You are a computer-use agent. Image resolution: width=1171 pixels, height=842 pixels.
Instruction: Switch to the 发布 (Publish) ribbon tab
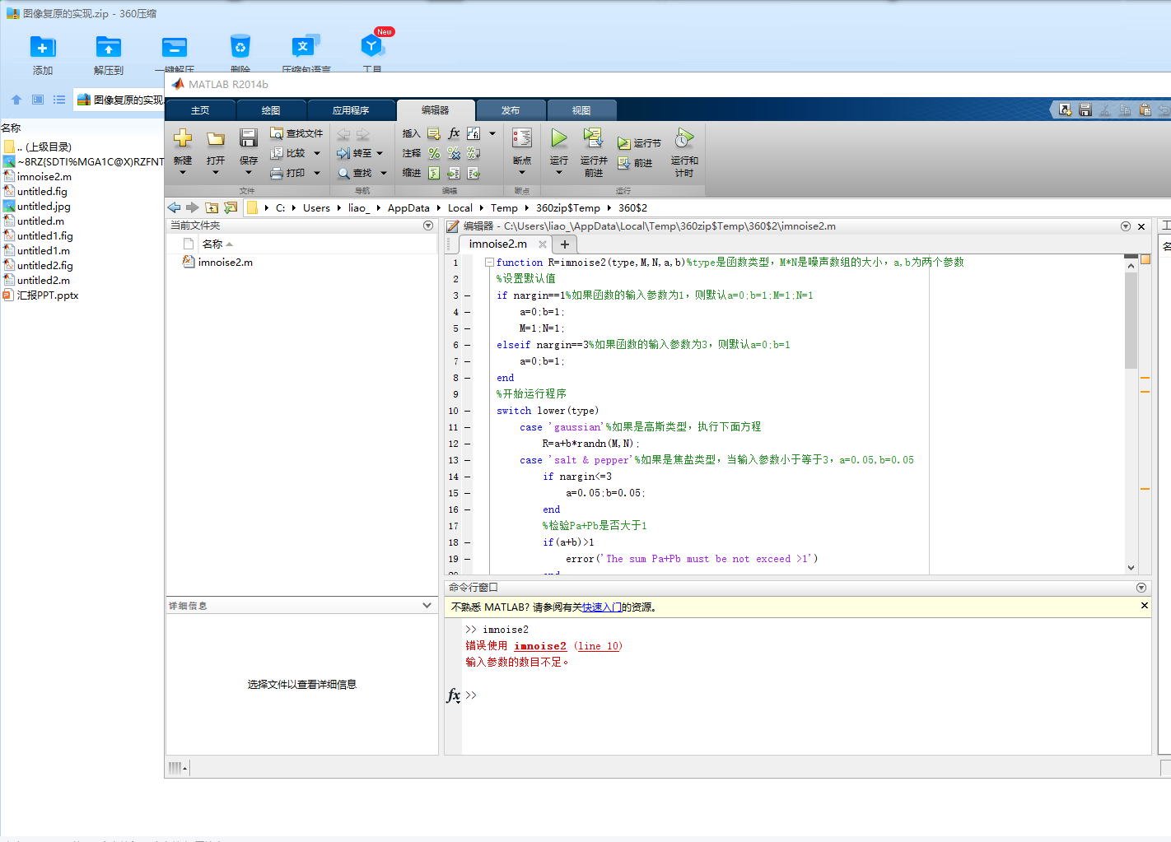[511, 110]
